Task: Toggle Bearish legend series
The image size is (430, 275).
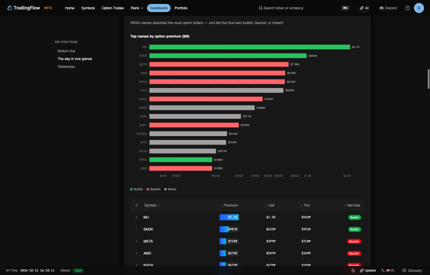Action: [x=153, y=189]
